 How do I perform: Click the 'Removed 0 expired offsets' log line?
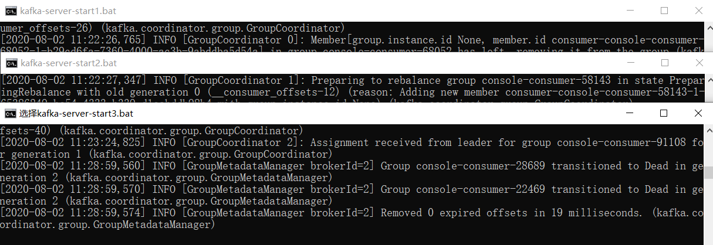pos(352,213)
